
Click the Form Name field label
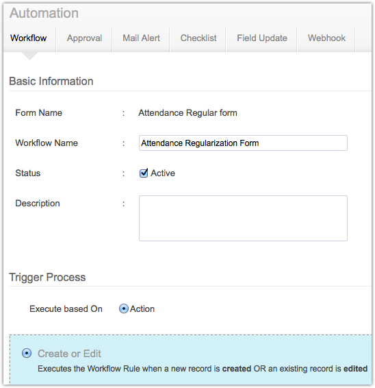coord(38,113)
